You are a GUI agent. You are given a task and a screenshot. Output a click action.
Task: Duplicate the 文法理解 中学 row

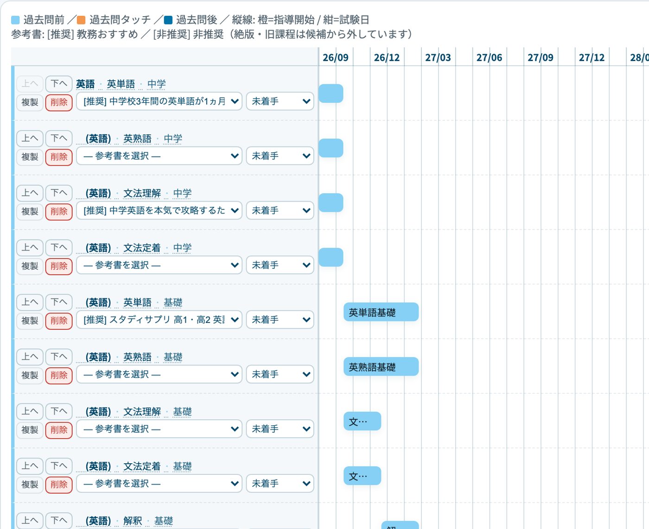[x=30, y=212]
